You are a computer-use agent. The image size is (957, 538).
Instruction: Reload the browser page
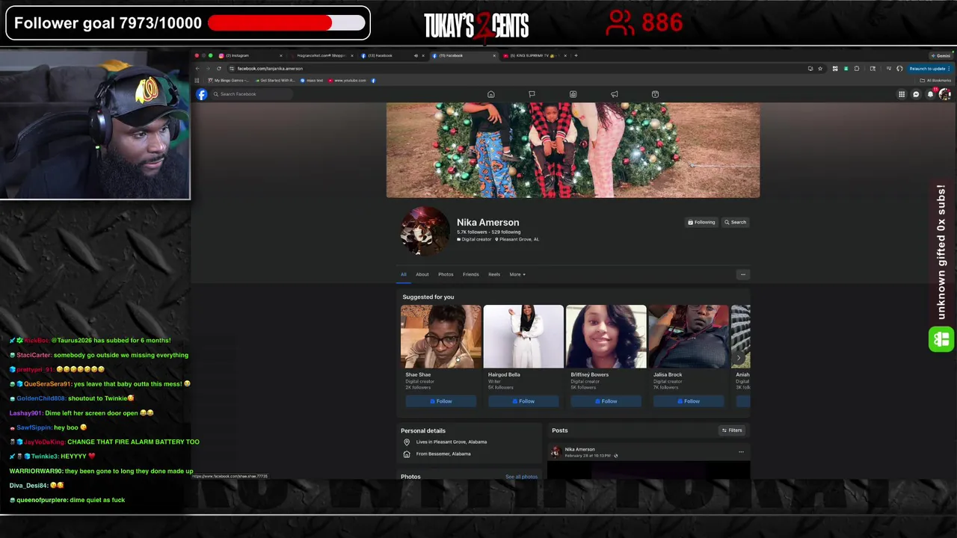[x=219, y=69]
